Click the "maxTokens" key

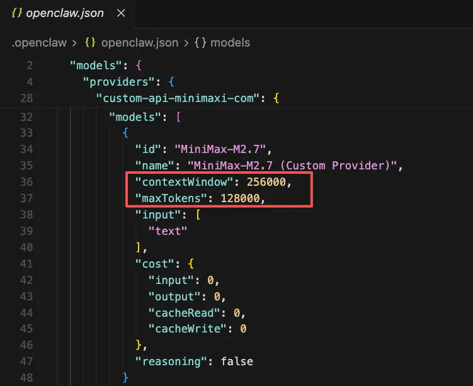171,198
